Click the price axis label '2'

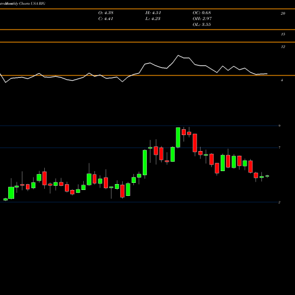pos(279,202)
